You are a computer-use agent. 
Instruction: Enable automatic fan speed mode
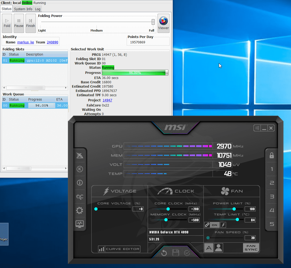[x=209, y=248]
